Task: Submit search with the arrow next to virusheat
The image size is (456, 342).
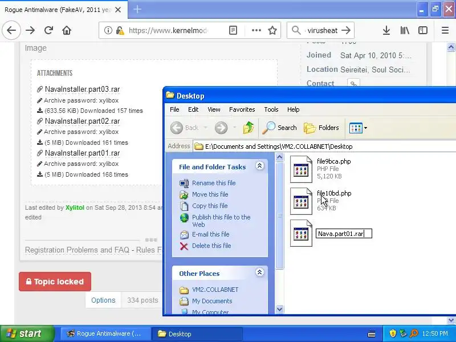Action: coord(346,30)
